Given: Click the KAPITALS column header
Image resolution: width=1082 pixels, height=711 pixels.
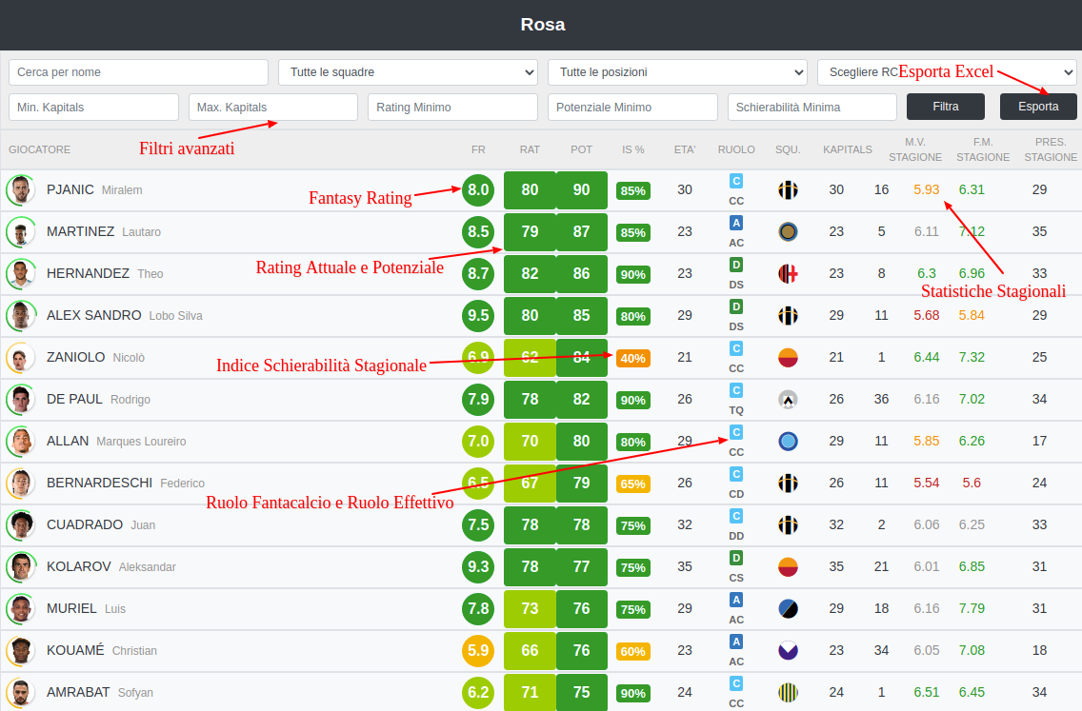Looking at the screenshot, I should [x=848, y=149].
